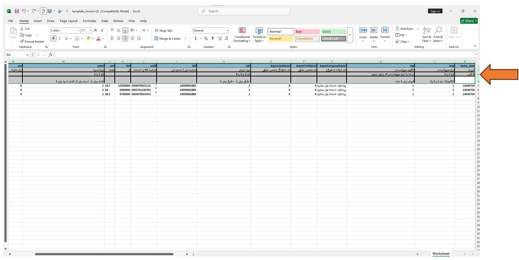Click the Sign in button
The image size is (519, 260).
pyautogui.click(x=435, y=11)
